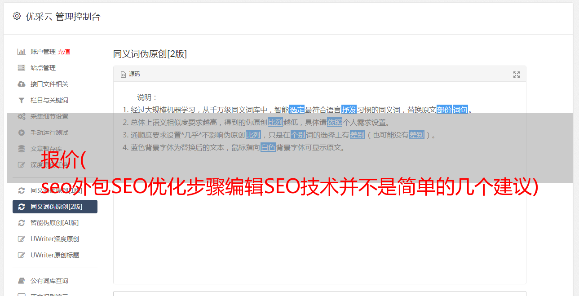Click the 源码 source code icon
579x296 pixels.
[123, 75]
